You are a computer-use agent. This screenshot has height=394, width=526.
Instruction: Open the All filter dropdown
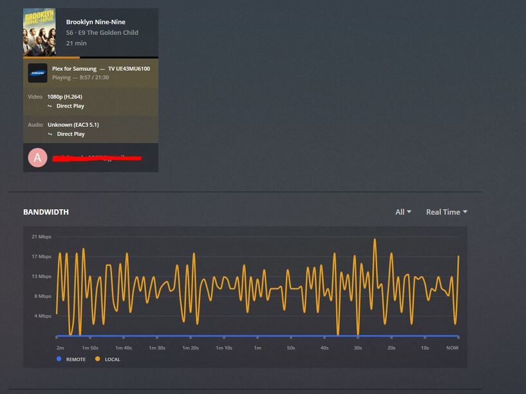(x=403, y=212)
